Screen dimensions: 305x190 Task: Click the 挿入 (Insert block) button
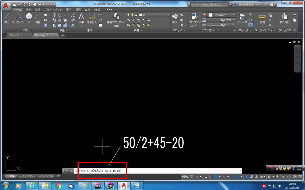(x=175, y=19)
